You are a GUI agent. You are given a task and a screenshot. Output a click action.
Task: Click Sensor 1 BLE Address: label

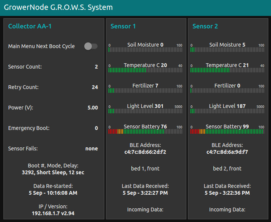tap(145, 145)
